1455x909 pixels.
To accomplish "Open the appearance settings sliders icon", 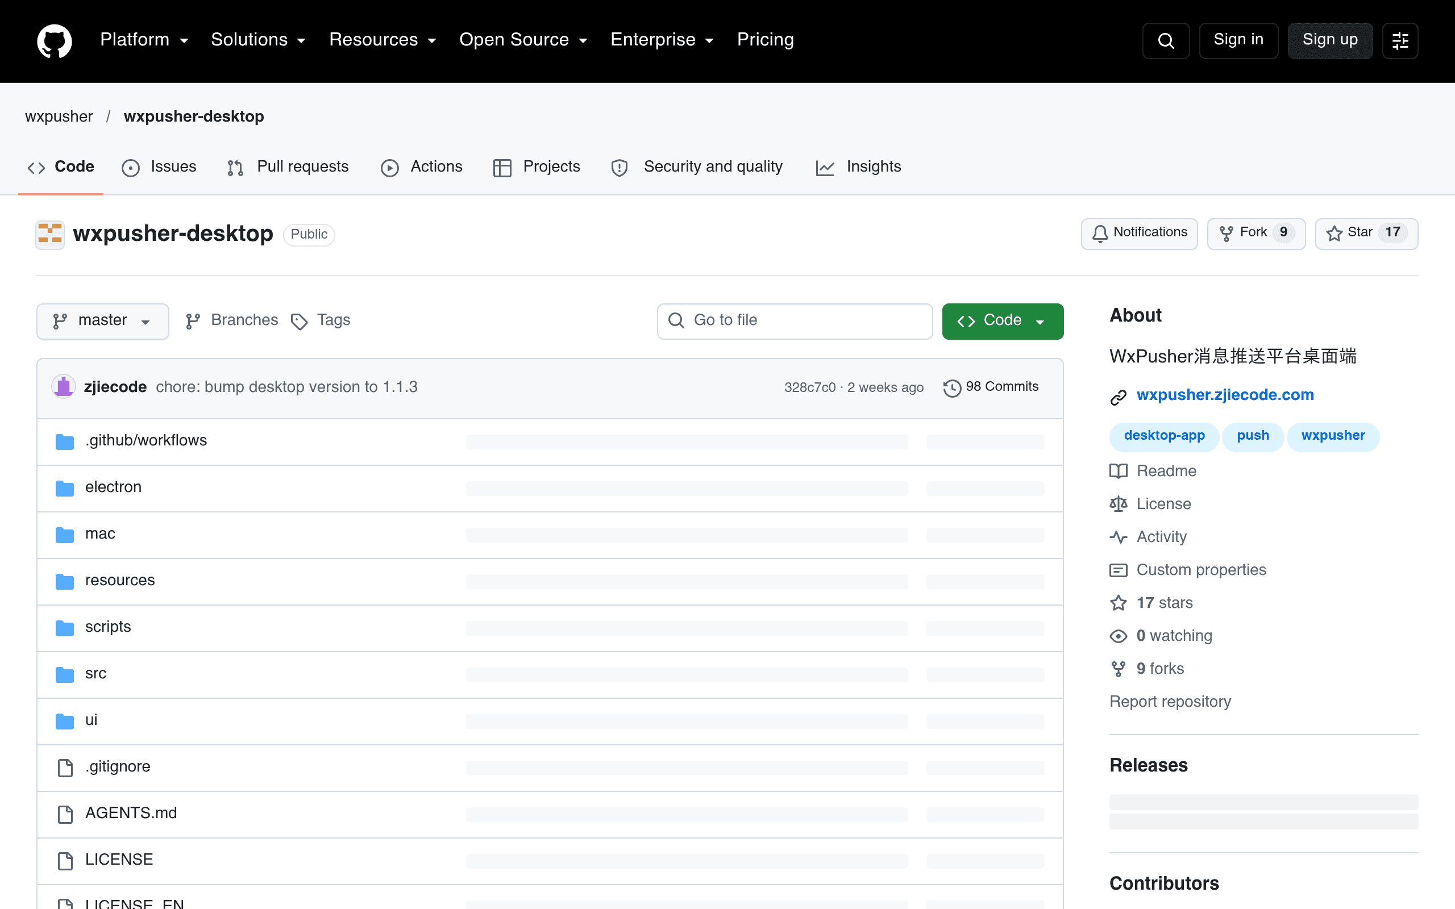I will pos(1400,40).
